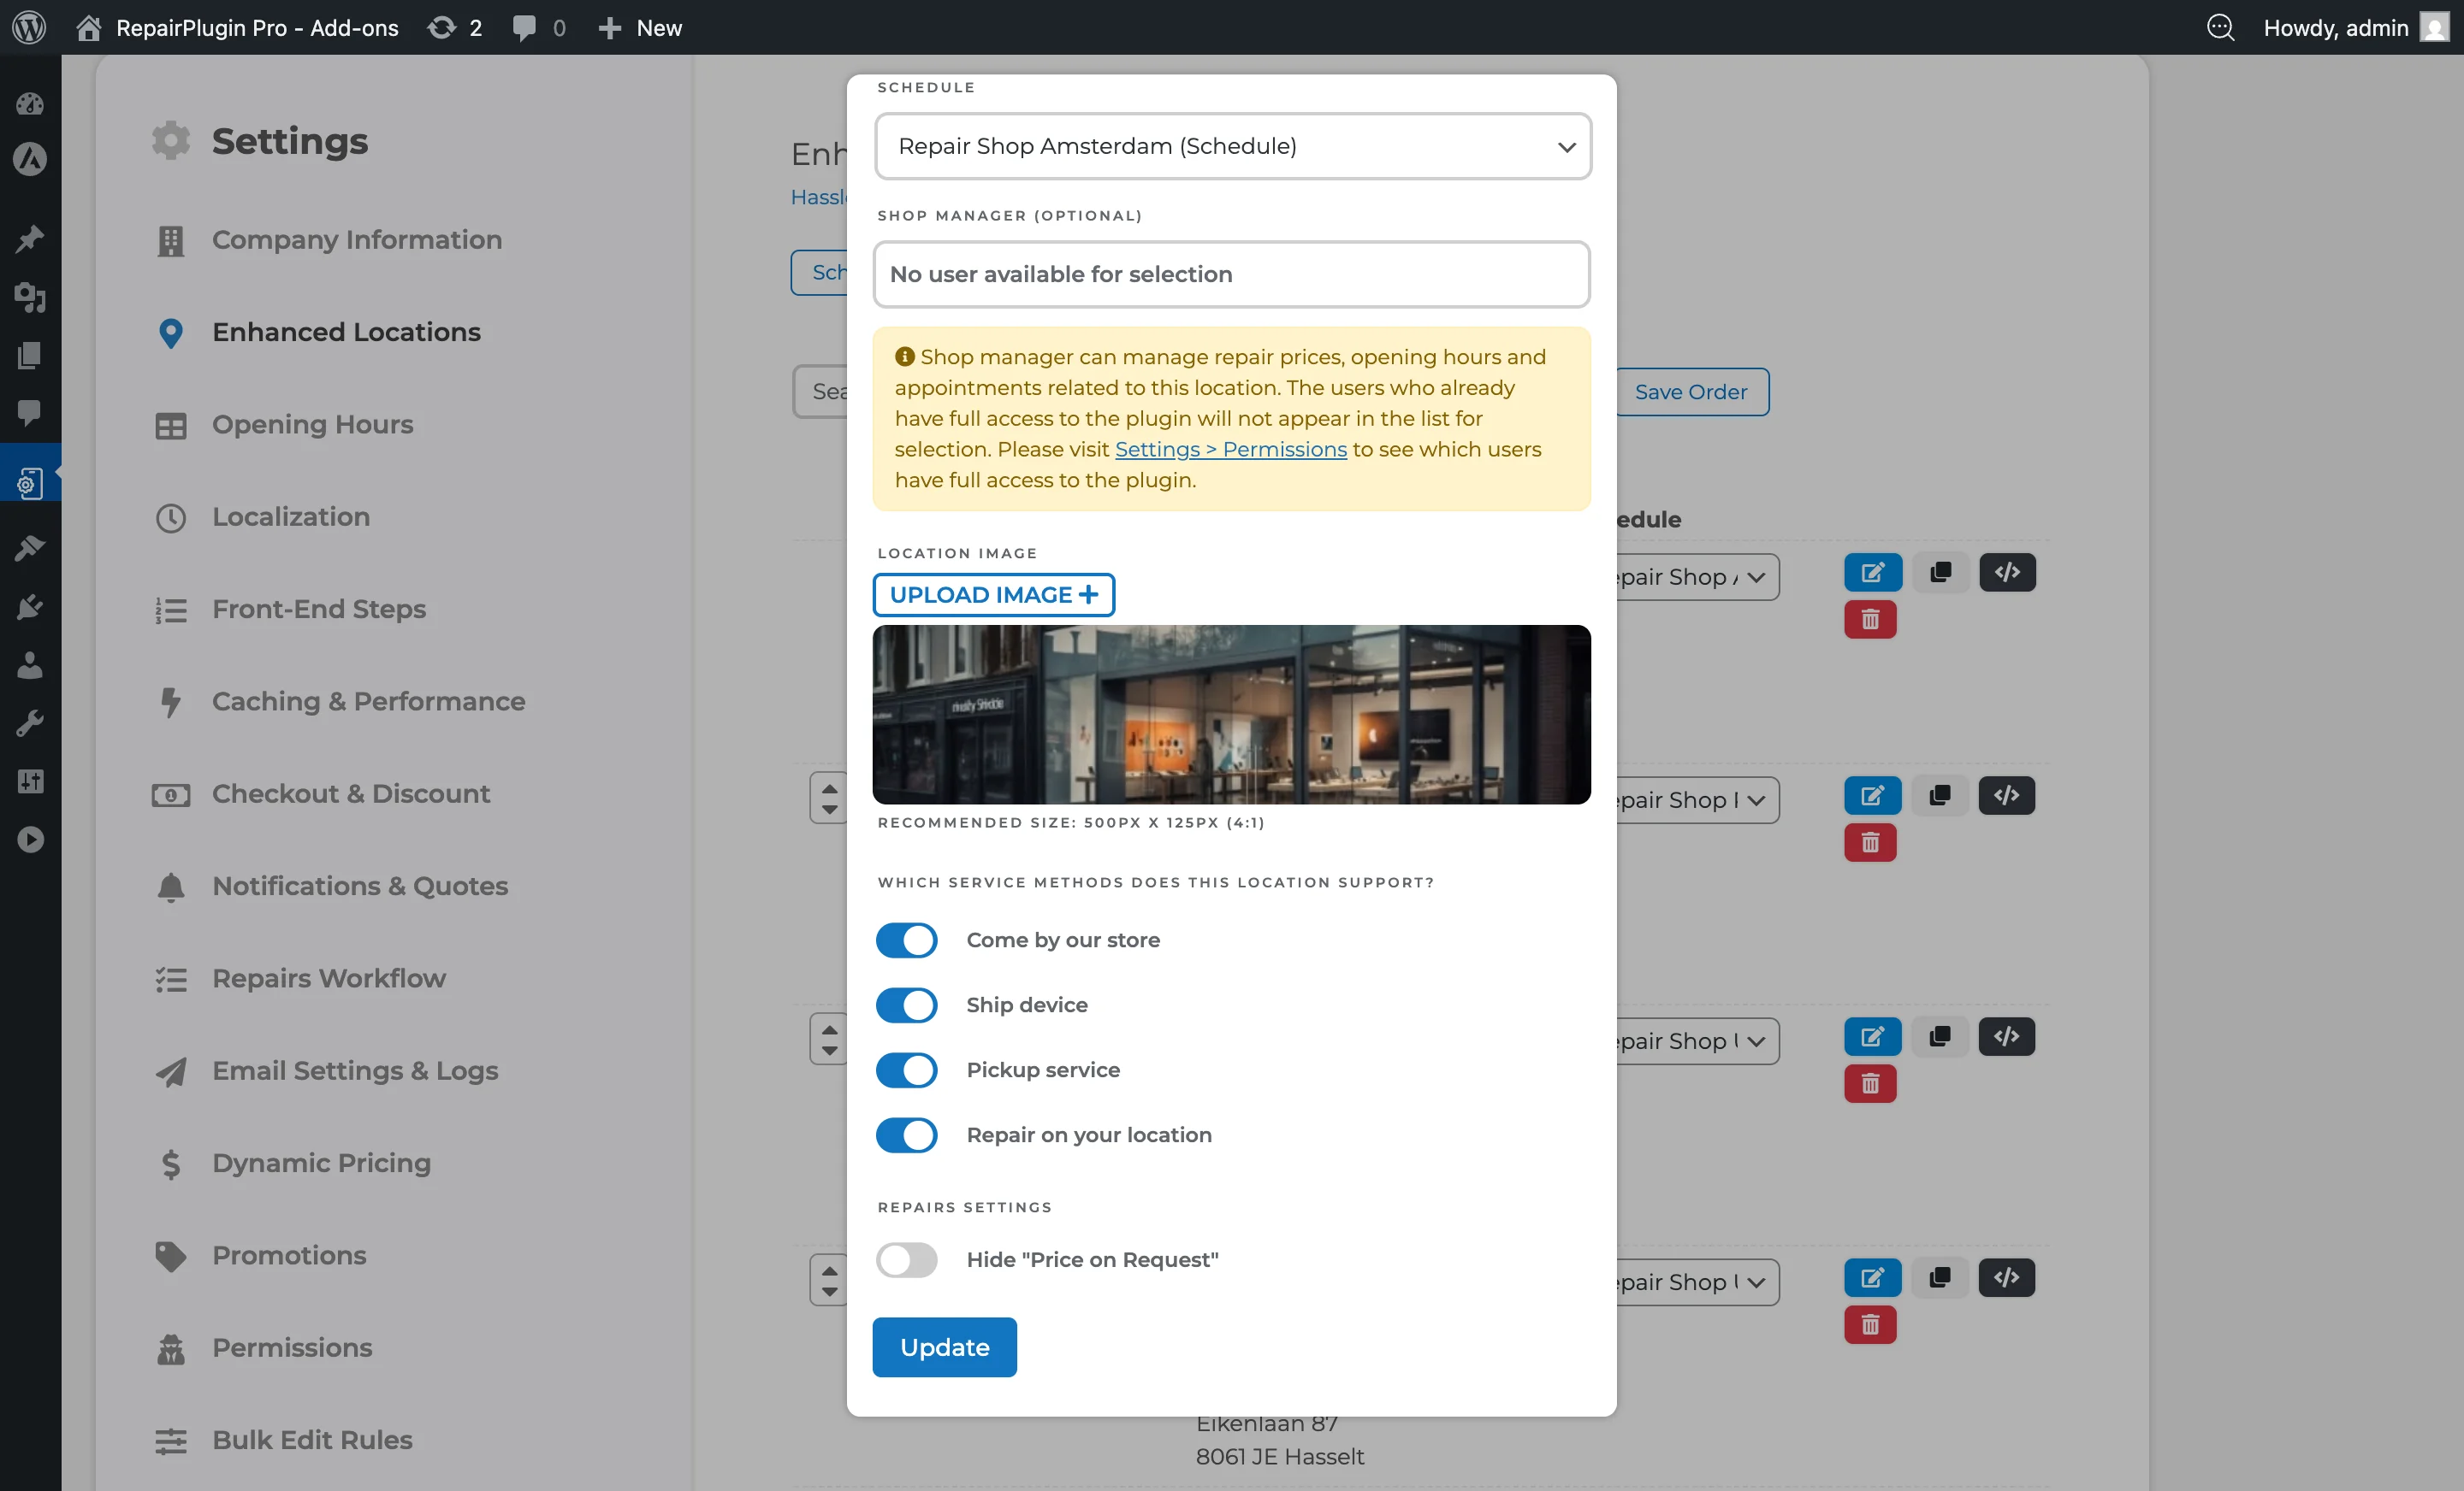
Task: Expand the second row's schedule dropdown
Action: 1698,800
